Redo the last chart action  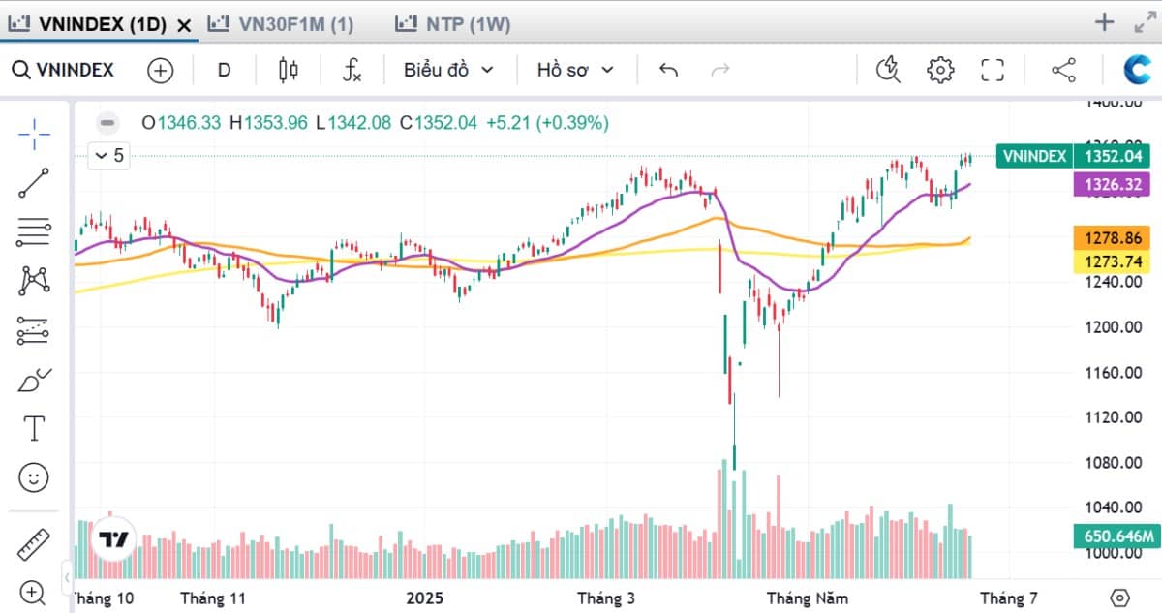click(719, 70)
